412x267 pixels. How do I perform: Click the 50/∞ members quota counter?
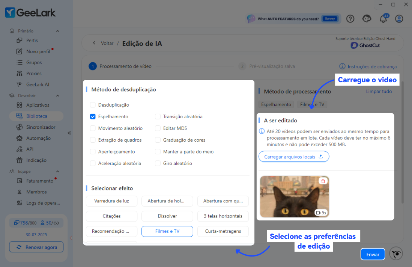[50, 223]
